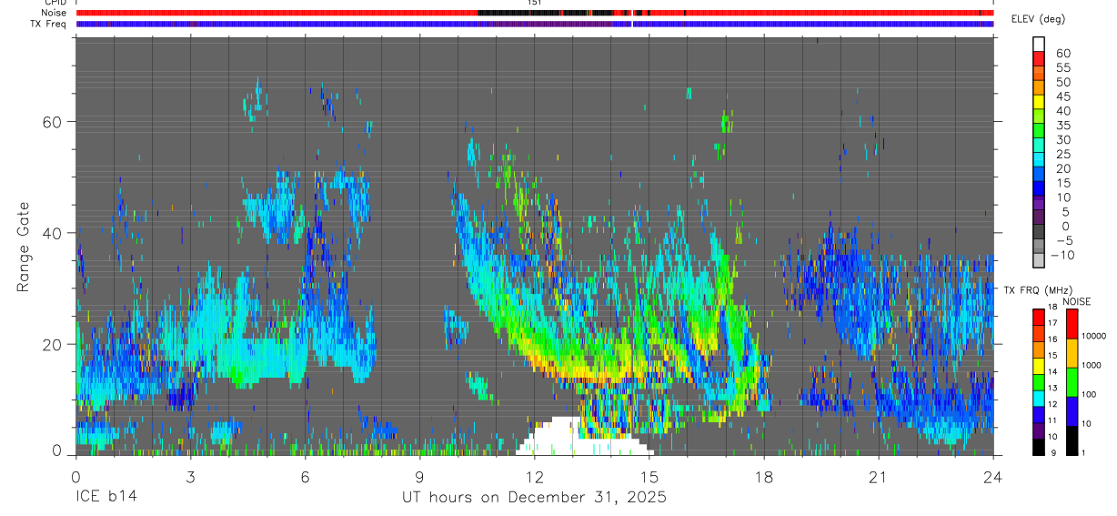
Task: Click the "TX Freq" strip label at top
Action: (x=49, y=24)
